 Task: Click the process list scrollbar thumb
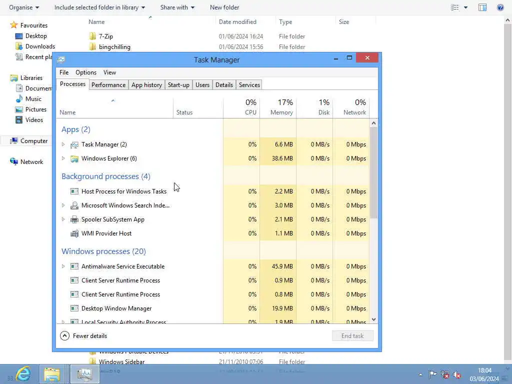pos(373,172)
